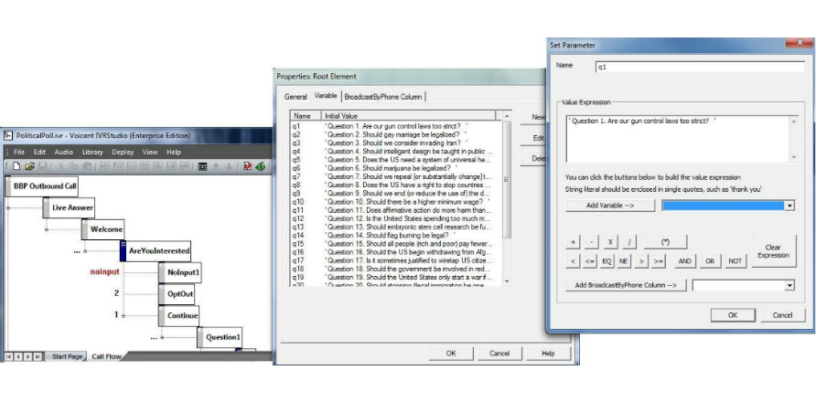Screen dimensions: 816x402
Task: Open element properties with the dark toolbar icon
Action: [x=202, y=166]
